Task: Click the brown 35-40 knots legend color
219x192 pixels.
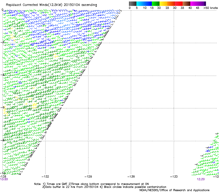Action: pyautogui.click(x=186, y=4)
